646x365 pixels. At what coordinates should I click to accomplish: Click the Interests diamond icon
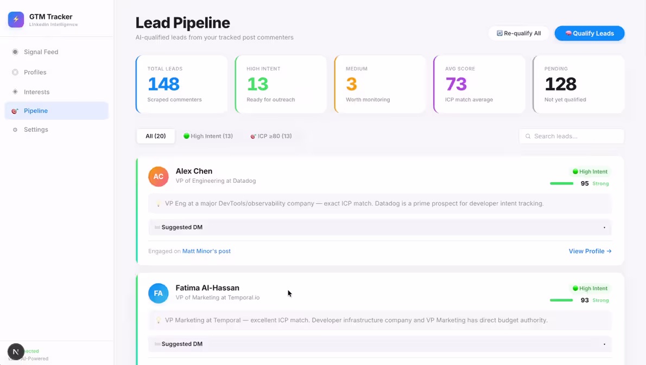point(15,92)
